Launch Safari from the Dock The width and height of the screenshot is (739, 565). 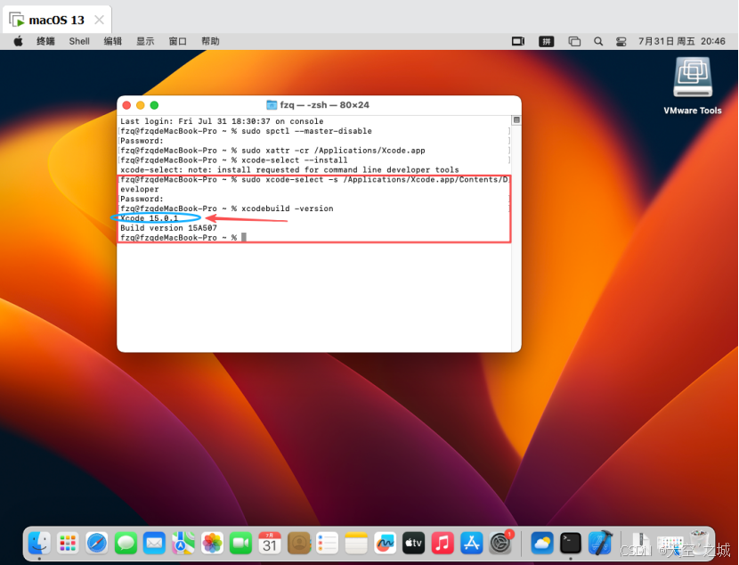(x=97, y=544)
